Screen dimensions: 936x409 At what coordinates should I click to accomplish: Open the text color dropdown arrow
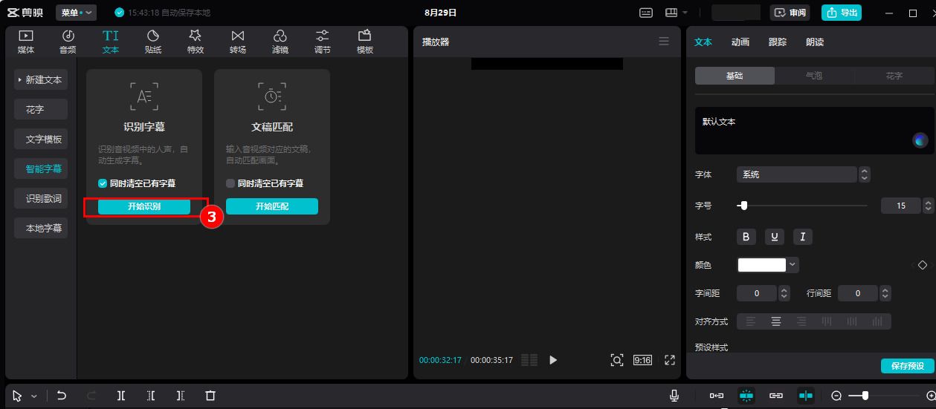pos(793,265)
